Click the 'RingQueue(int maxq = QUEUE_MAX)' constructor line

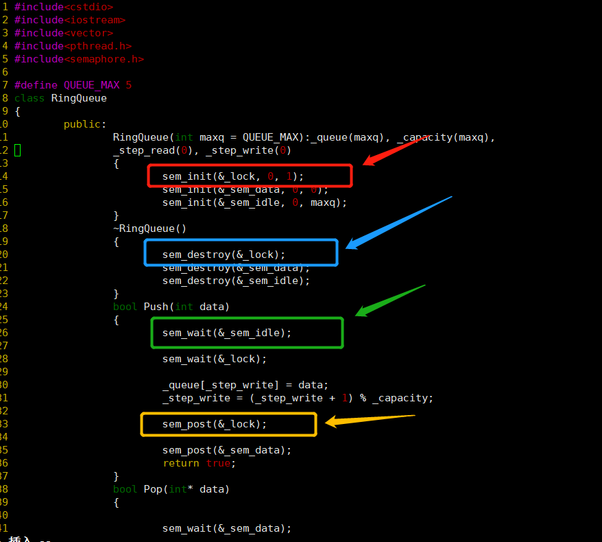pos(304,137)
